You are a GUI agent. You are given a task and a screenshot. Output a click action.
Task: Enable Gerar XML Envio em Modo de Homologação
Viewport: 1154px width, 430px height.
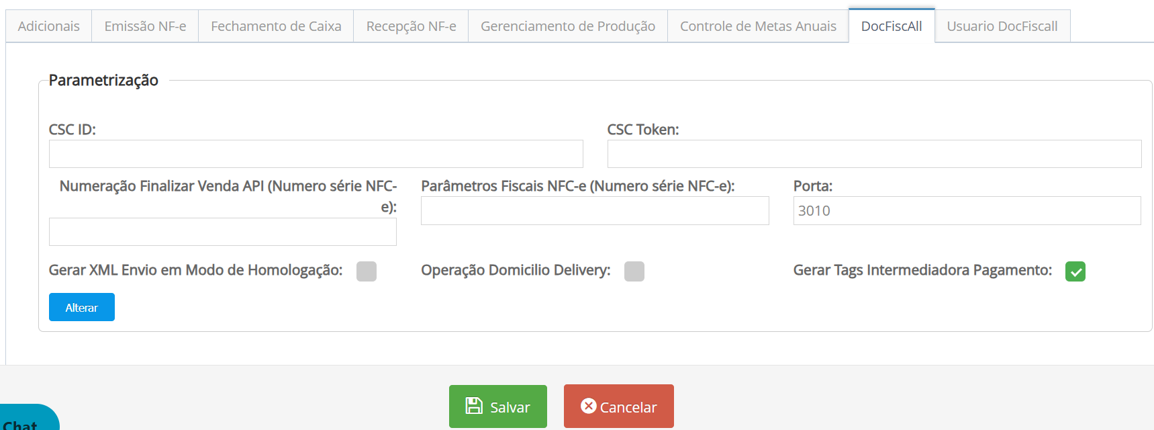click(x=367, y=271)
